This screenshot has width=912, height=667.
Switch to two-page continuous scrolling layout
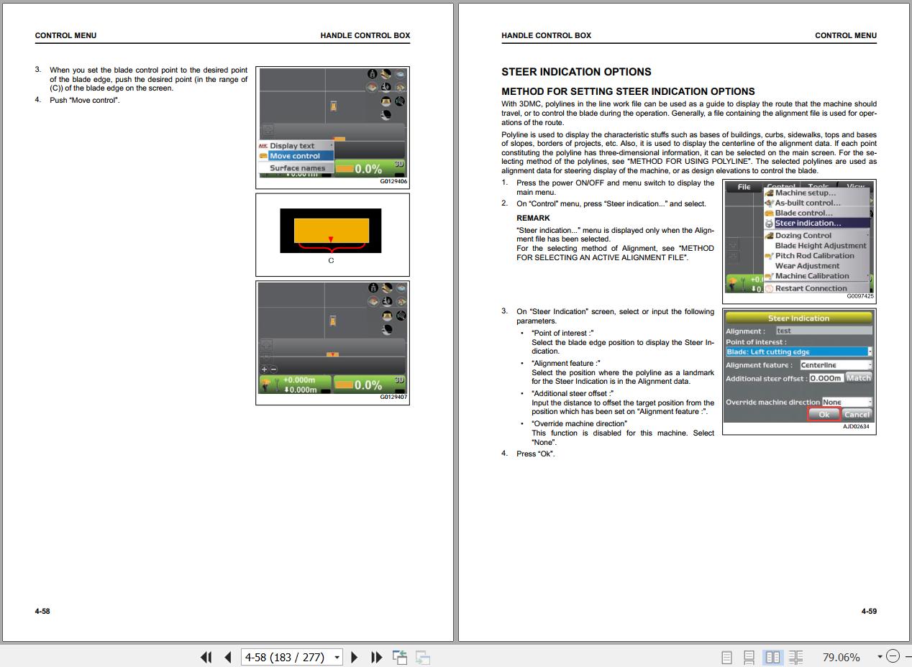pyautogui.click(x=796, y=657)
